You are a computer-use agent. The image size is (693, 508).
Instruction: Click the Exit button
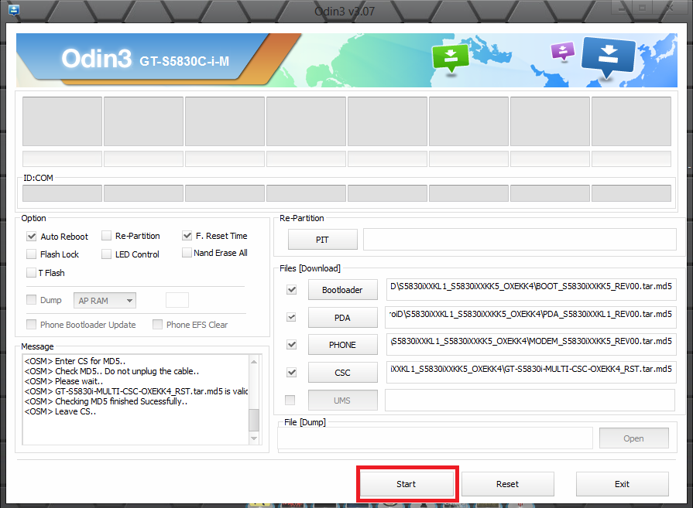(x=623, y=484)
